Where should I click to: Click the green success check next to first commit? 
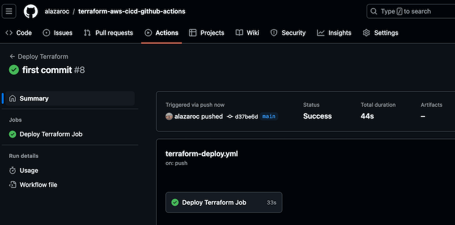[14, 70]
